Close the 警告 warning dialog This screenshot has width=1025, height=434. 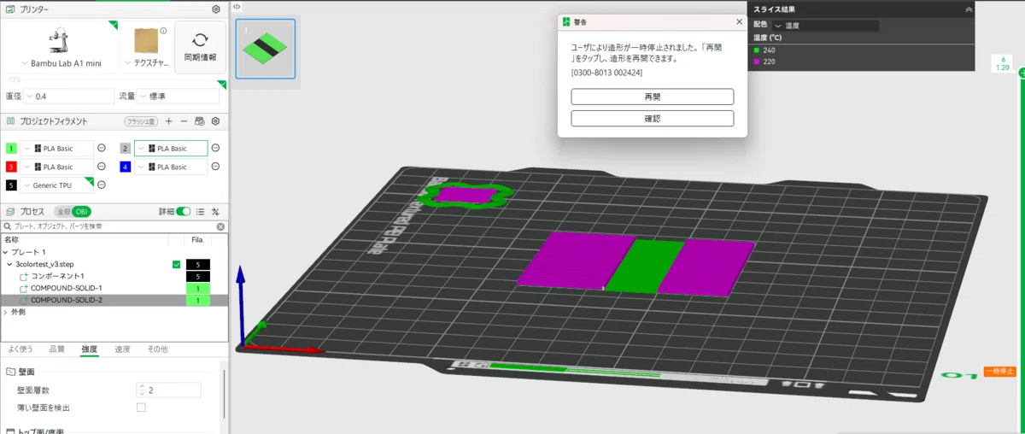(739, 21)
